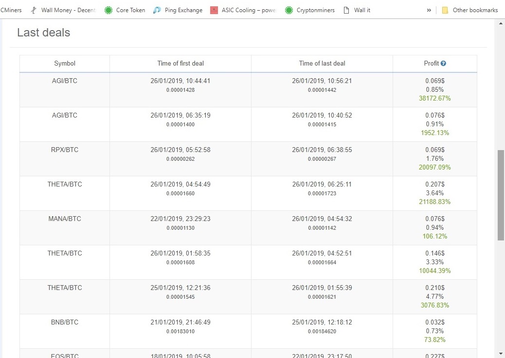The width and height of the screenshot is (505, 358).
Task: Select AGI/BTC symbol in 10:44:41 row
Action: point(65,81)
